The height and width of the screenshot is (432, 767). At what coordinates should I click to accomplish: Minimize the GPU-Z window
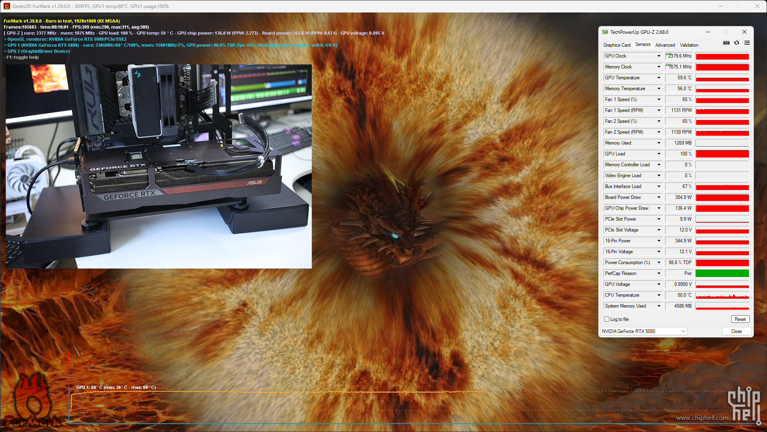pyautogui.click(x=708, y=32)
